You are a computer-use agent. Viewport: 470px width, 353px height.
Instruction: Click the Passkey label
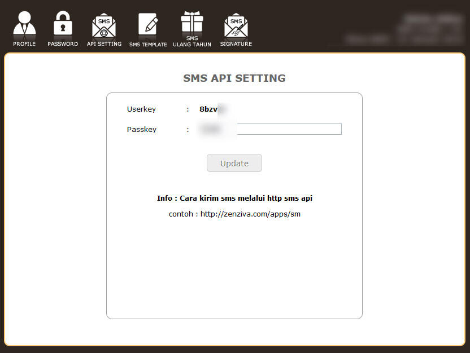(141, 129)
